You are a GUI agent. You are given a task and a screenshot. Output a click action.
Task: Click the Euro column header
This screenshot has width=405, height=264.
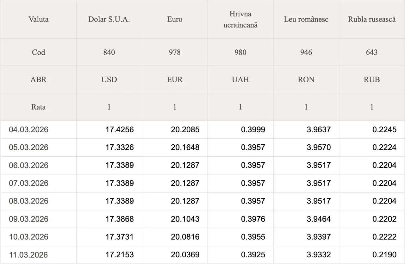175,19
